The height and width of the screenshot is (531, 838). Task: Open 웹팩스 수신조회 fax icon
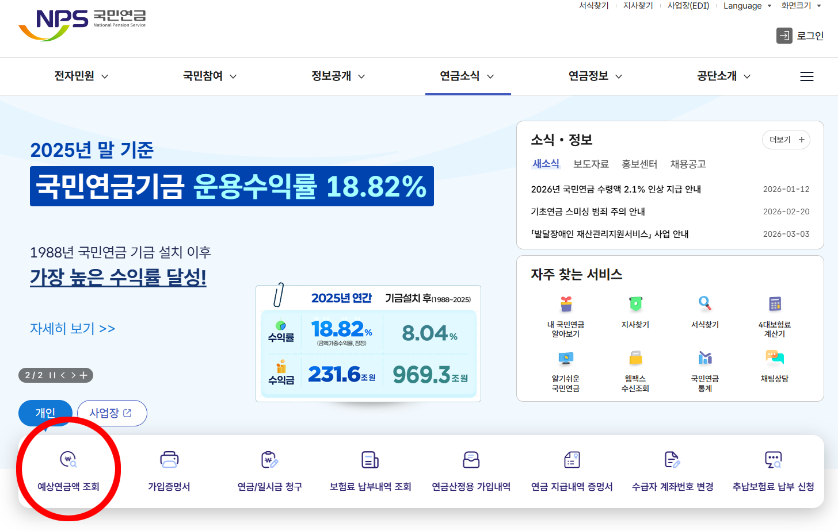[x=635, y=359]
